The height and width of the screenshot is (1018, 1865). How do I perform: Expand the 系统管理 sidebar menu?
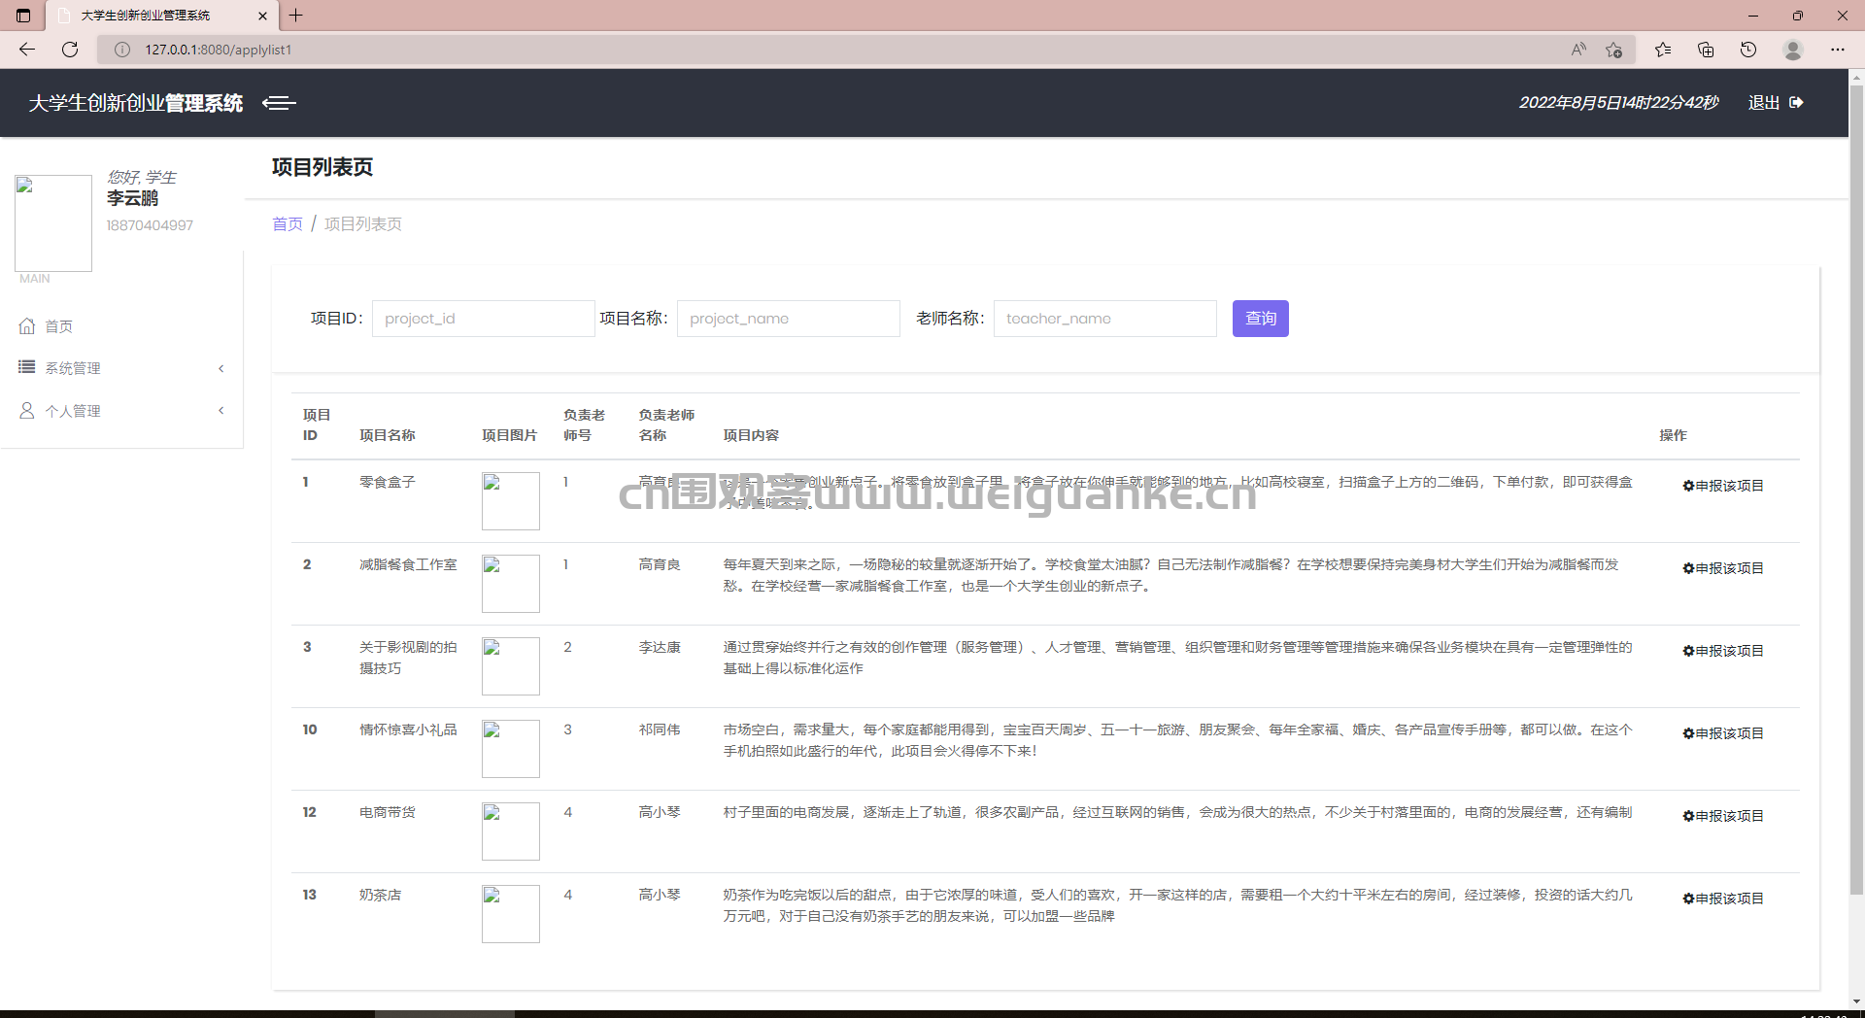[x=73, y=368]
